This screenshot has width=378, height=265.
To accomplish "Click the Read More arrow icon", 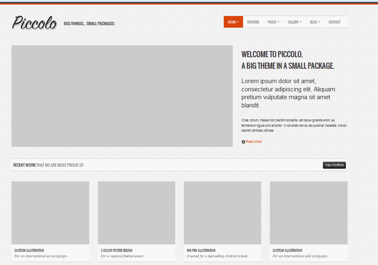I will click(243, 142).
